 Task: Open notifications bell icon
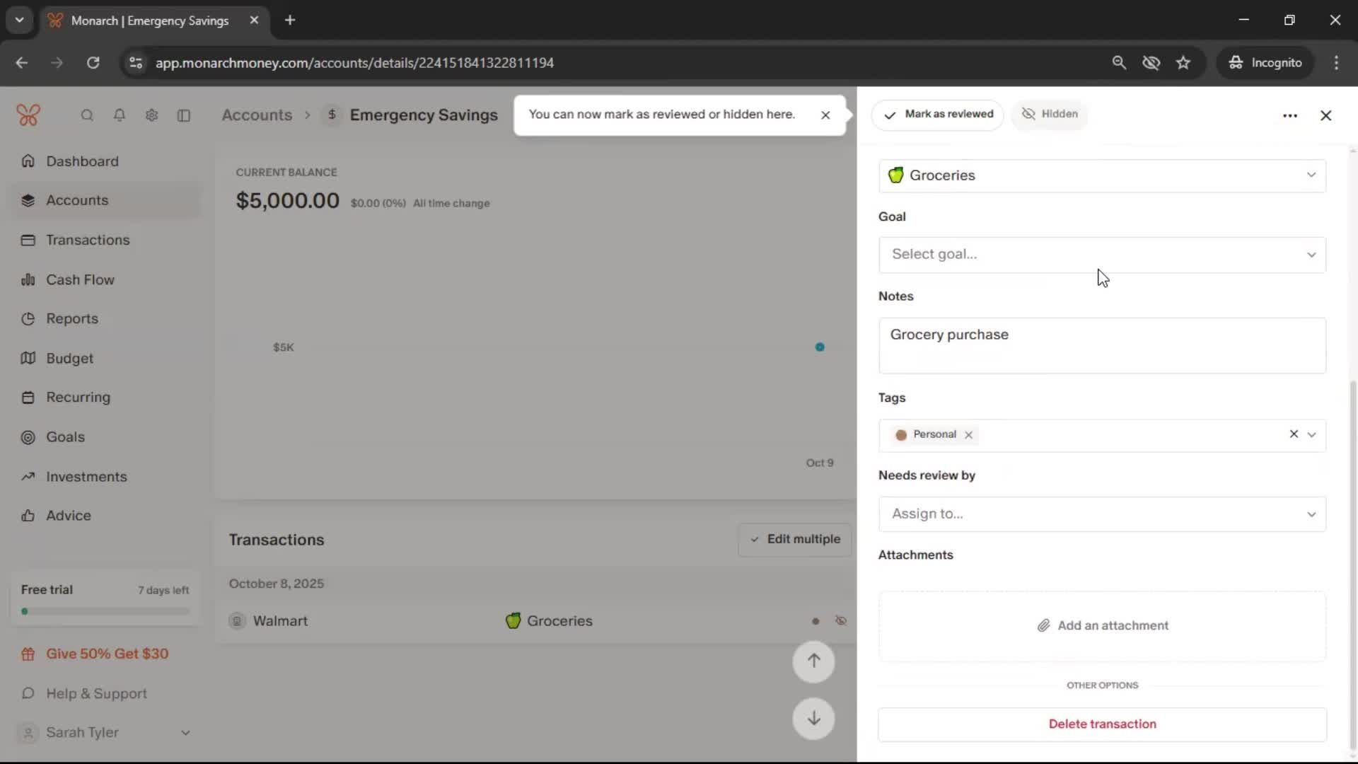[x=120, y=115]
